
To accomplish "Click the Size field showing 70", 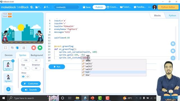I will 26,68.
